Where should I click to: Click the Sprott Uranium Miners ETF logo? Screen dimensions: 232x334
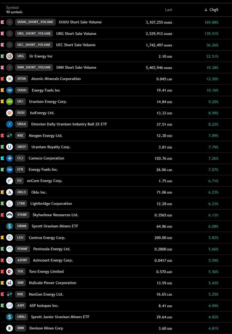[9, 226]
